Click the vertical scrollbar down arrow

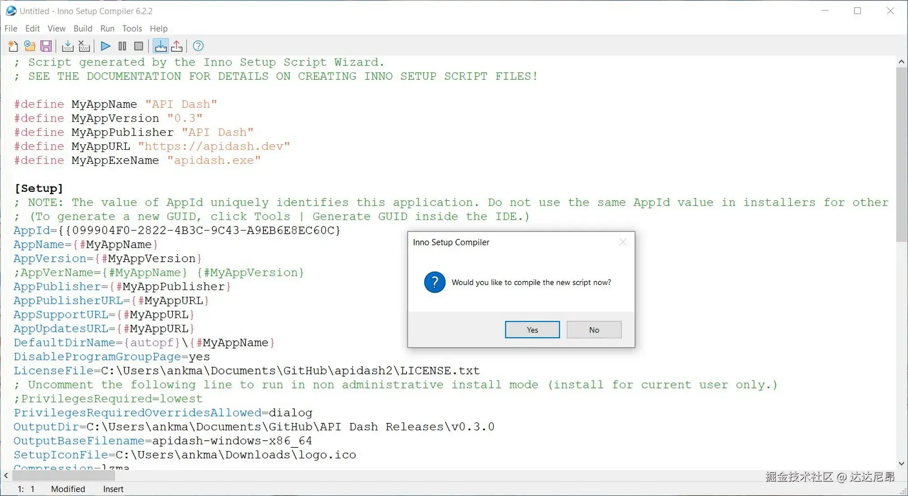pyautogui.click(x=901, y=463)
